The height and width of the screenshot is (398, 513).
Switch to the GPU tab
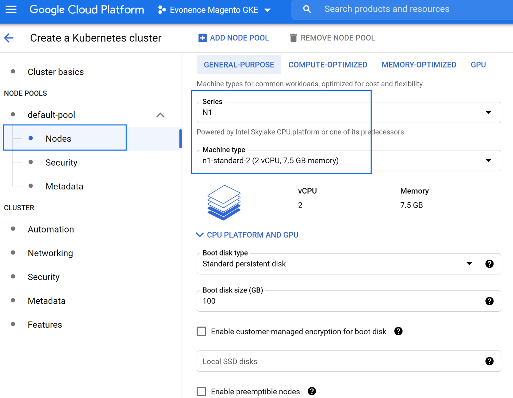point(478,65)
